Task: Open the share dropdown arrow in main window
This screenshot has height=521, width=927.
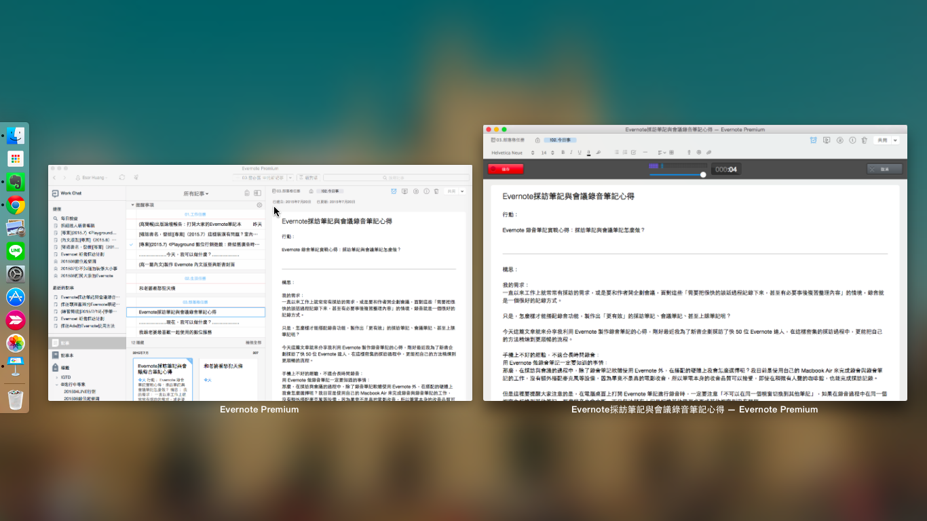Action: click(461, 191)
